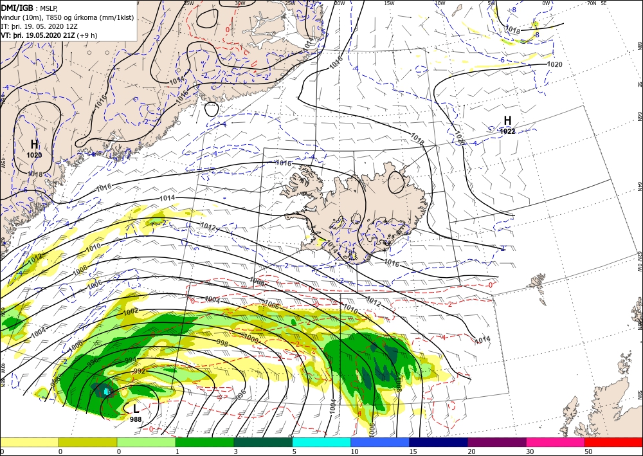Click the legend value '50'
This screenshot has height=456, width=643.
pos(588,451)
